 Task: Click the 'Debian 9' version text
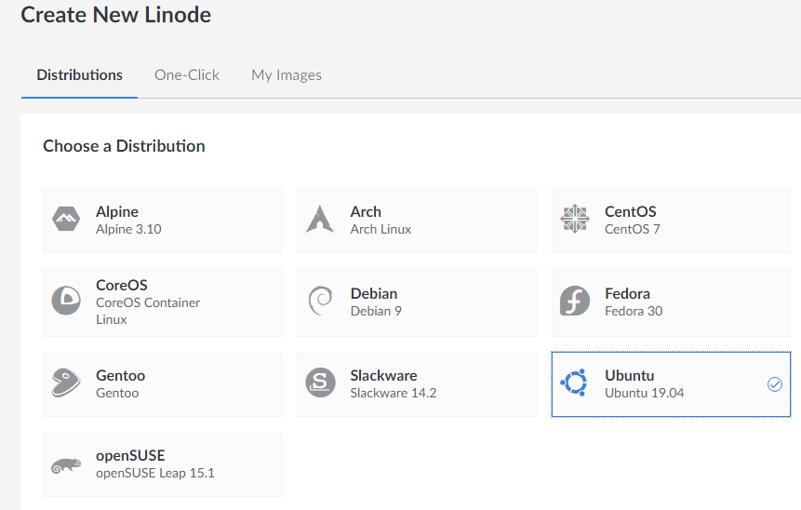376,311
